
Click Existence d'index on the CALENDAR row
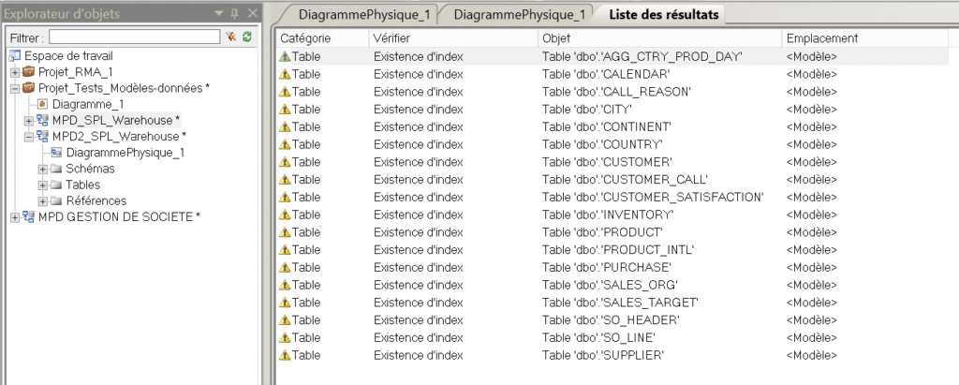(419, 74)
